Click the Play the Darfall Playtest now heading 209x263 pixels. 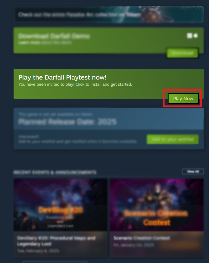62,77
